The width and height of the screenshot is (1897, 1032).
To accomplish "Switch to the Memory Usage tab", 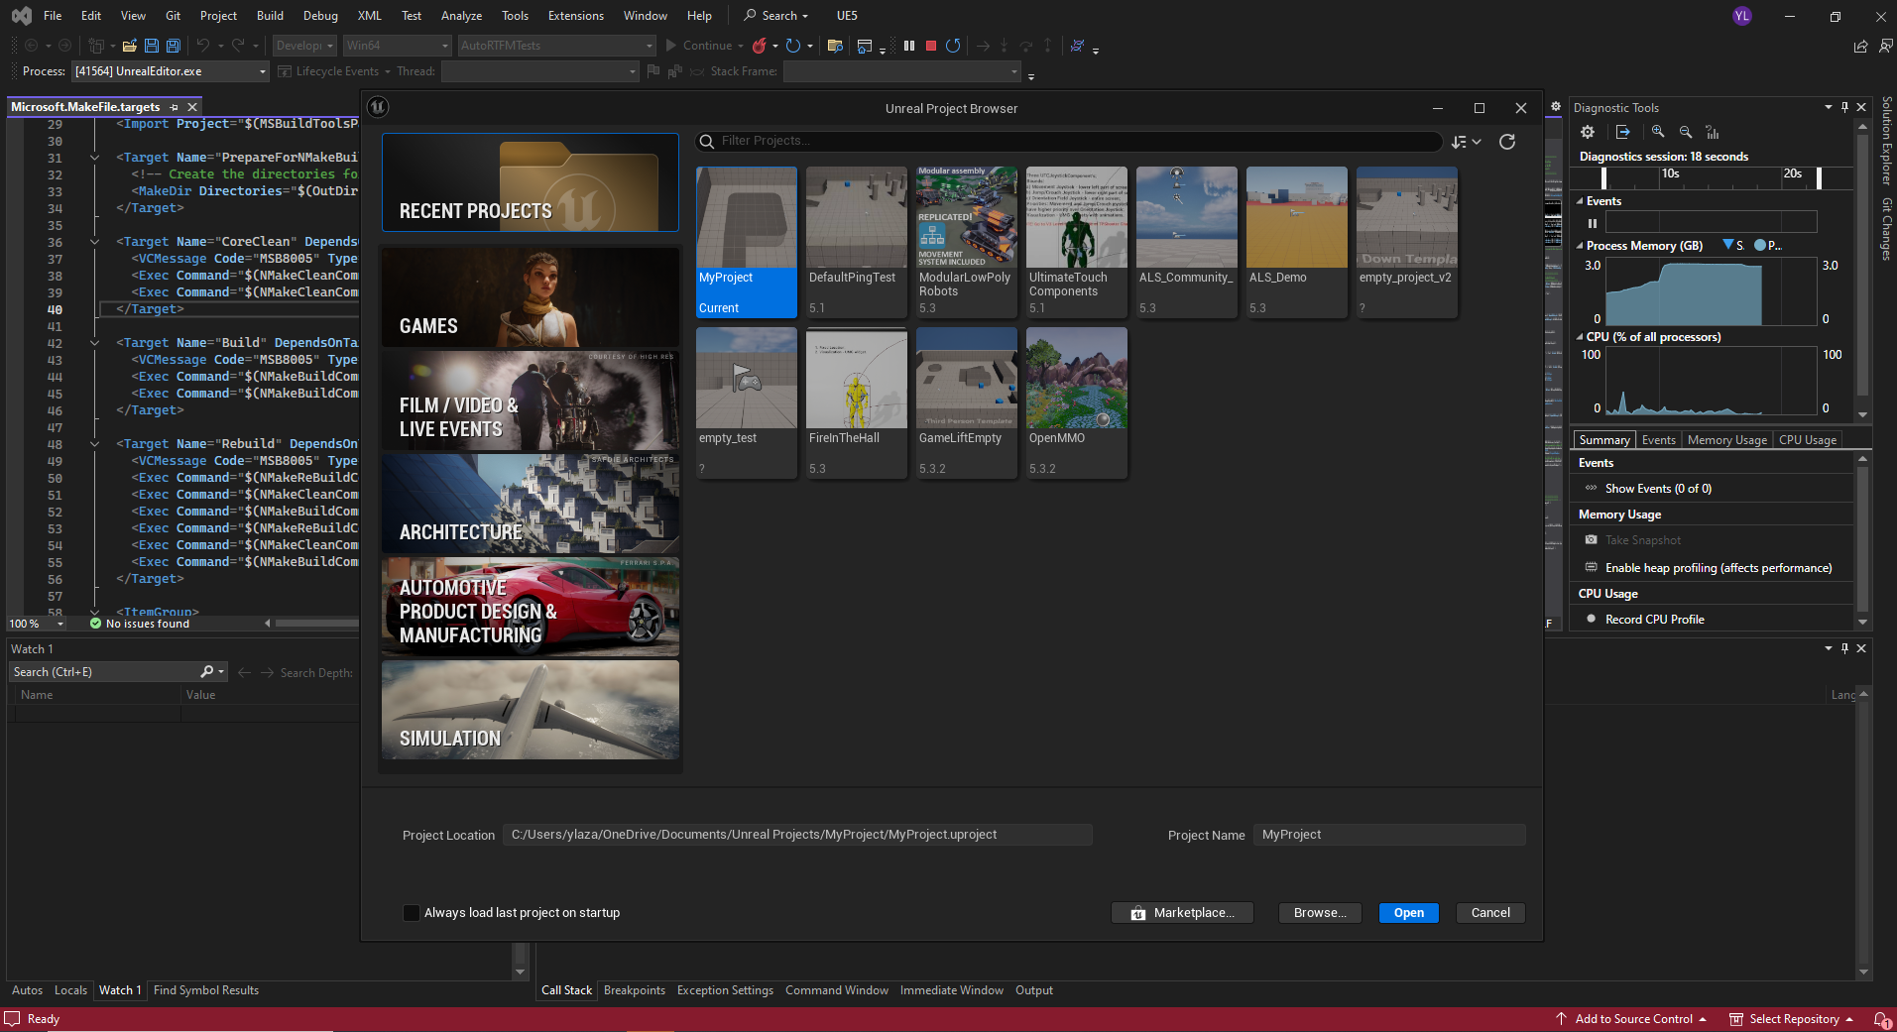I will [1726, 440].
